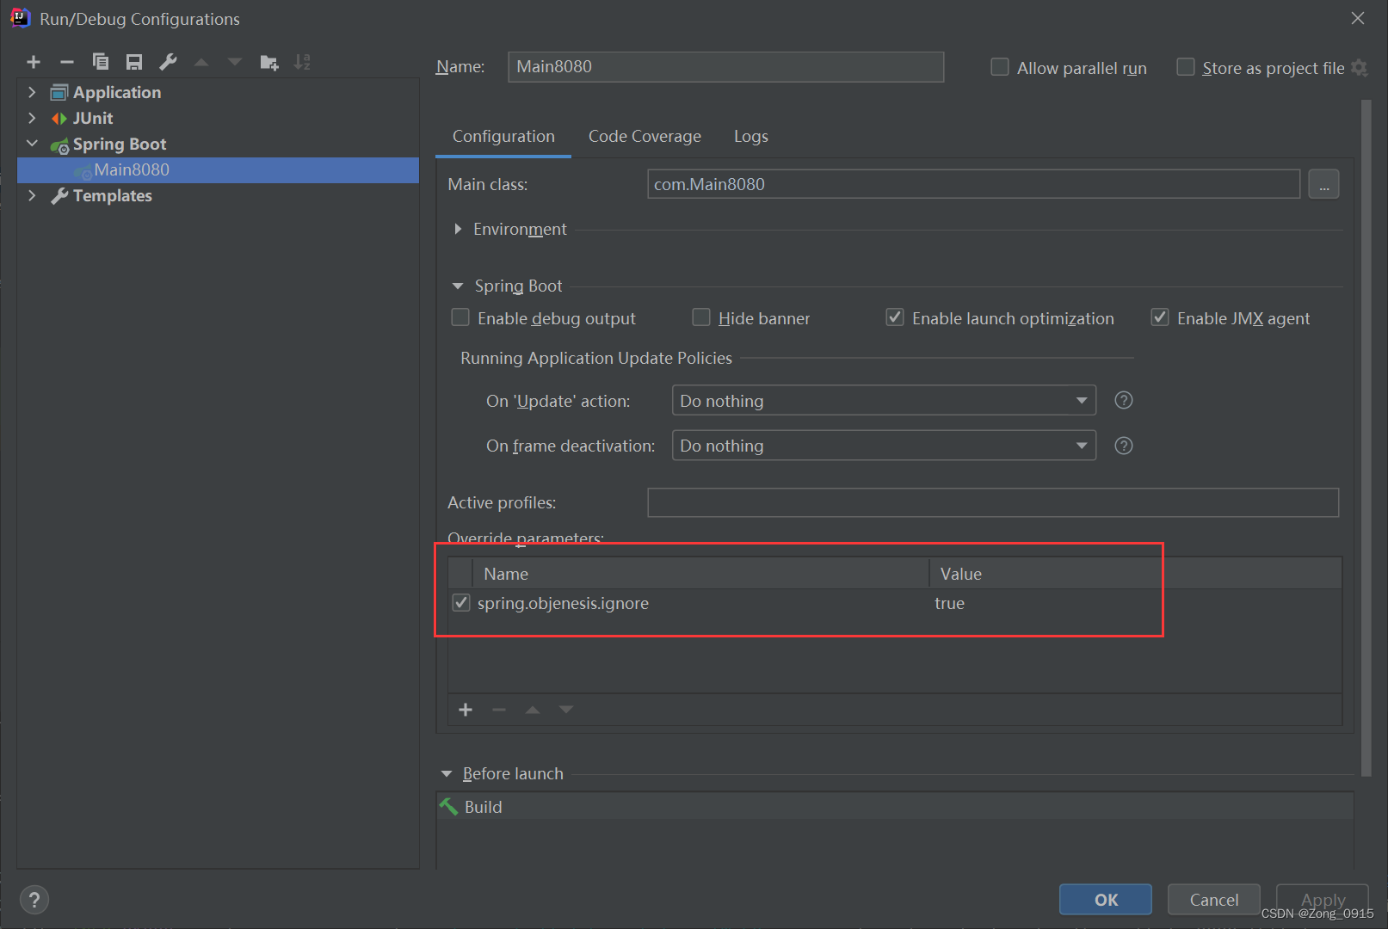Viewport: 1388px width, 929px height.
Task: Click the Active profiles input field
Action: [993, 502]
